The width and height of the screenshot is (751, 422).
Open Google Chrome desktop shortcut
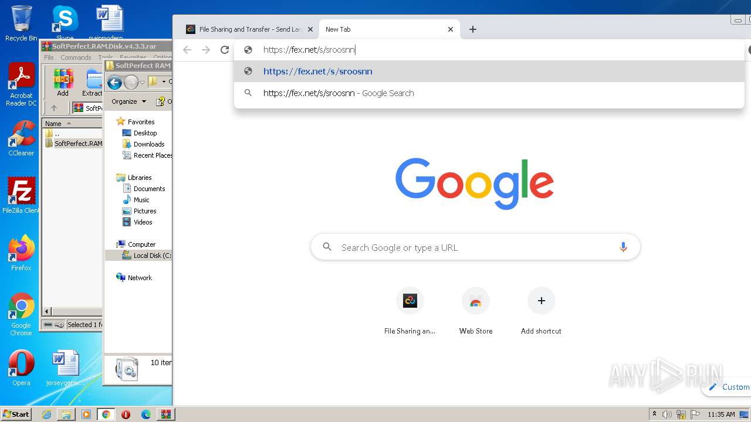[21, 315]
